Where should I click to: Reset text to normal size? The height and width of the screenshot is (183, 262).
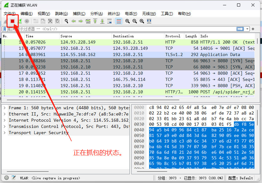142,21
